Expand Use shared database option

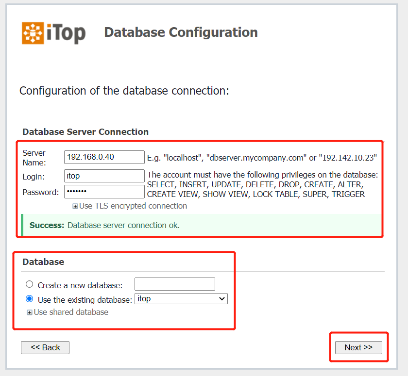click(x=30, y=312)
